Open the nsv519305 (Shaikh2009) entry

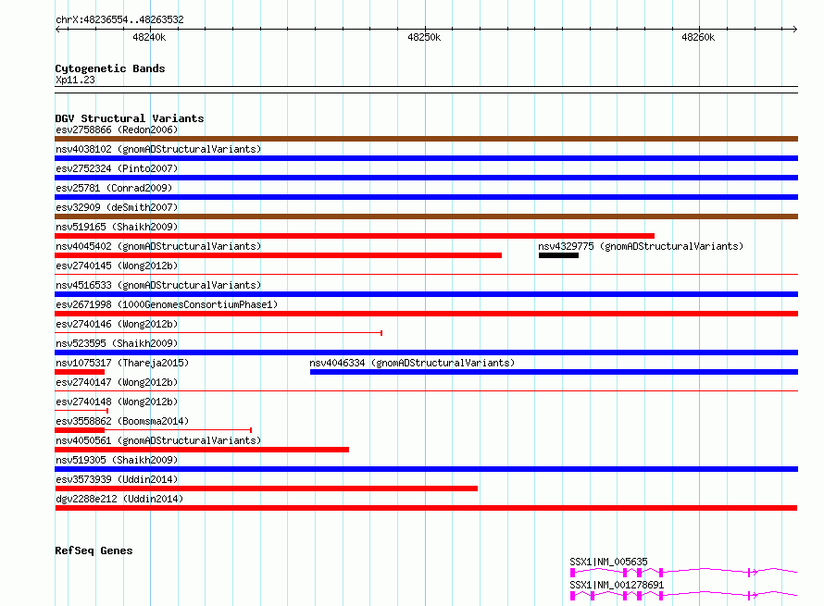(117, 460)
